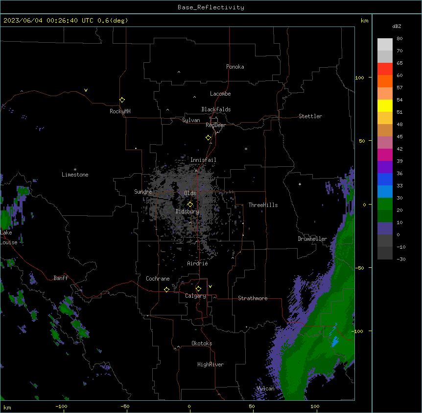
Task: Click the light blue 30-33 dBZ swatch
Action: (385, 192)
